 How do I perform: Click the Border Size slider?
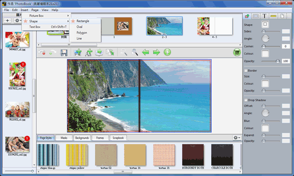click(x=271, y=76)
